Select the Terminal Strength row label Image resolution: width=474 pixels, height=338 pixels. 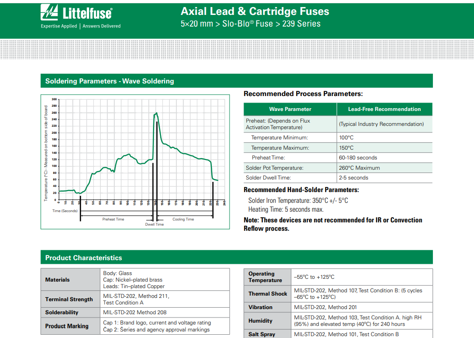point(69,299)
